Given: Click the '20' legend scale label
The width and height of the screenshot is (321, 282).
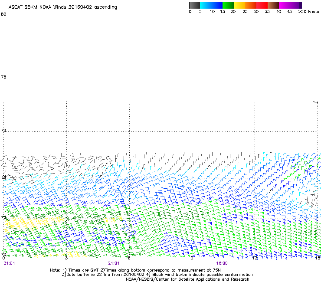Looking at the screenshot, I should point(233,12).
